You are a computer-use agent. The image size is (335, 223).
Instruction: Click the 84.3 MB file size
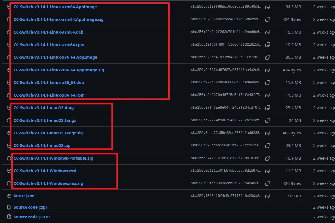pyautogui.click(x=293, y=7)
